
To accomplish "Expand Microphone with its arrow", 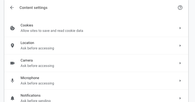I will click(x=180, y=81).
